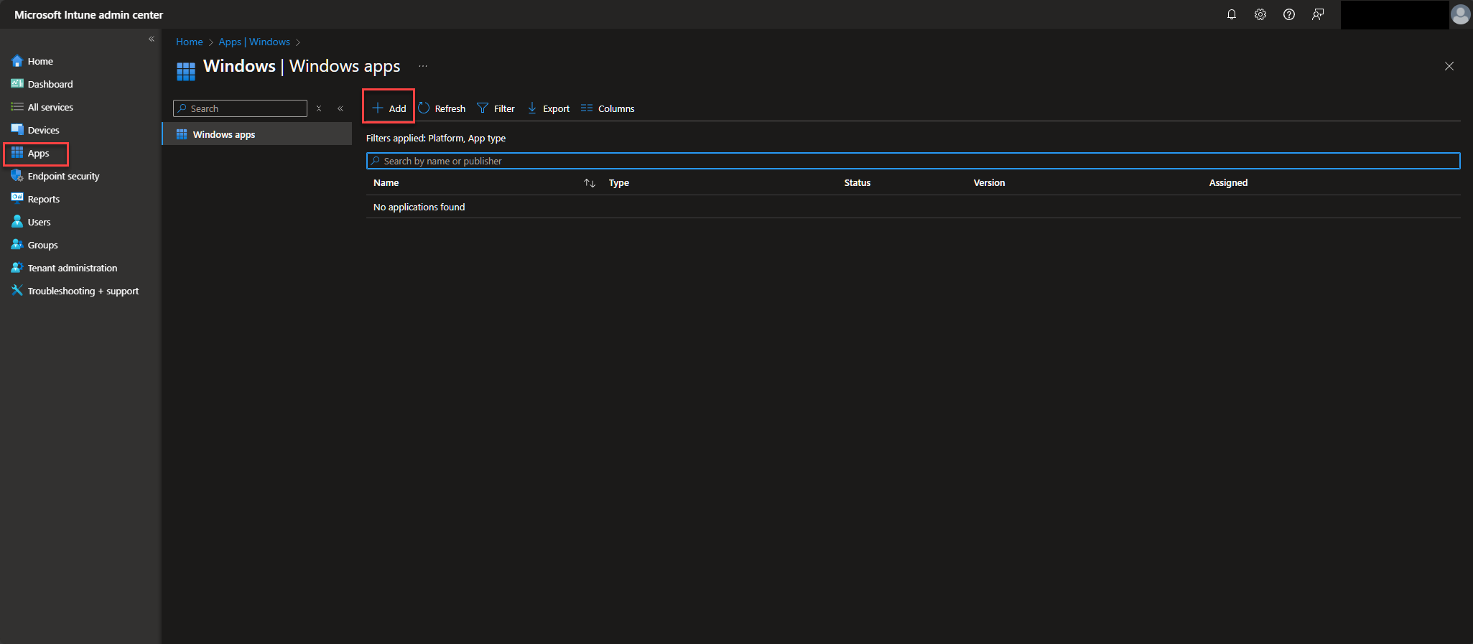The height and width of the screenshot is (644, 1473).
Task: Click the Microsoft Intune admin center title
Action: (x=88, y=14)
